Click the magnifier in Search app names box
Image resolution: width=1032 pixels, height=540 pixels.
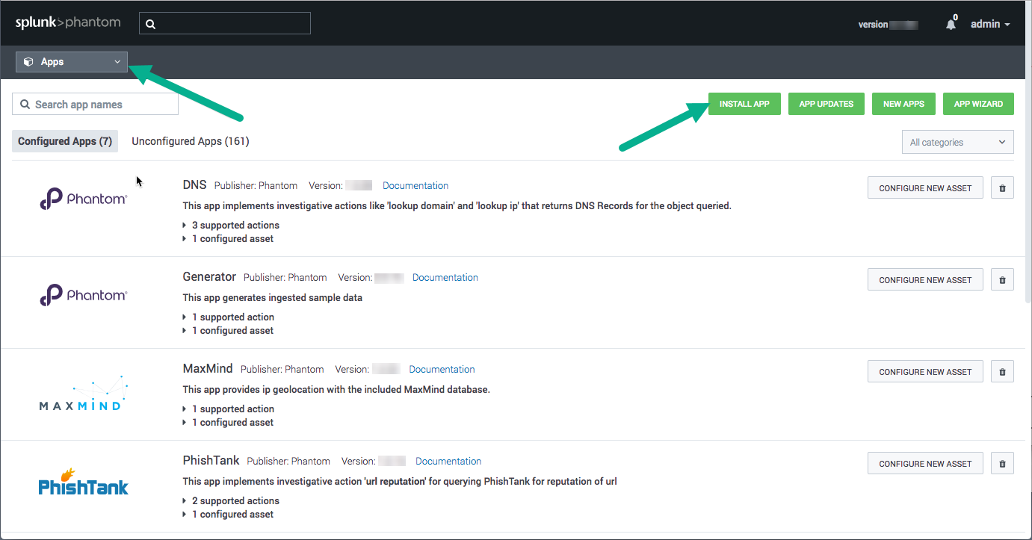tap(25, 105)
